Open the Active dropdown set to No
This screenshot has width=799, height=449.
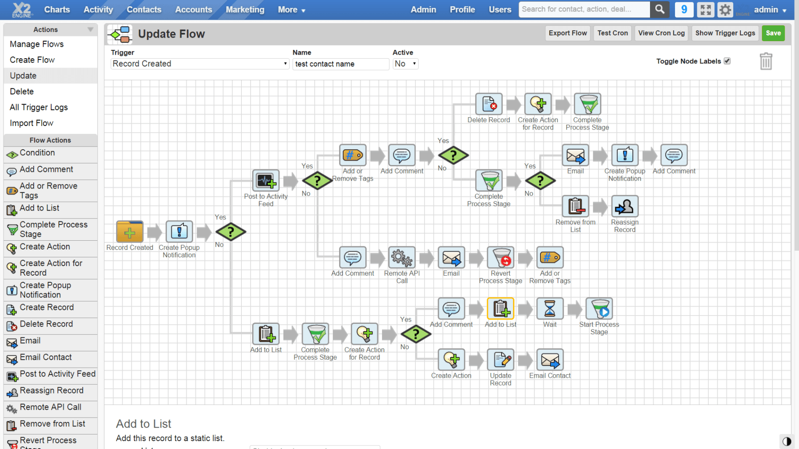pyautogui.click(x=405, y=64)
